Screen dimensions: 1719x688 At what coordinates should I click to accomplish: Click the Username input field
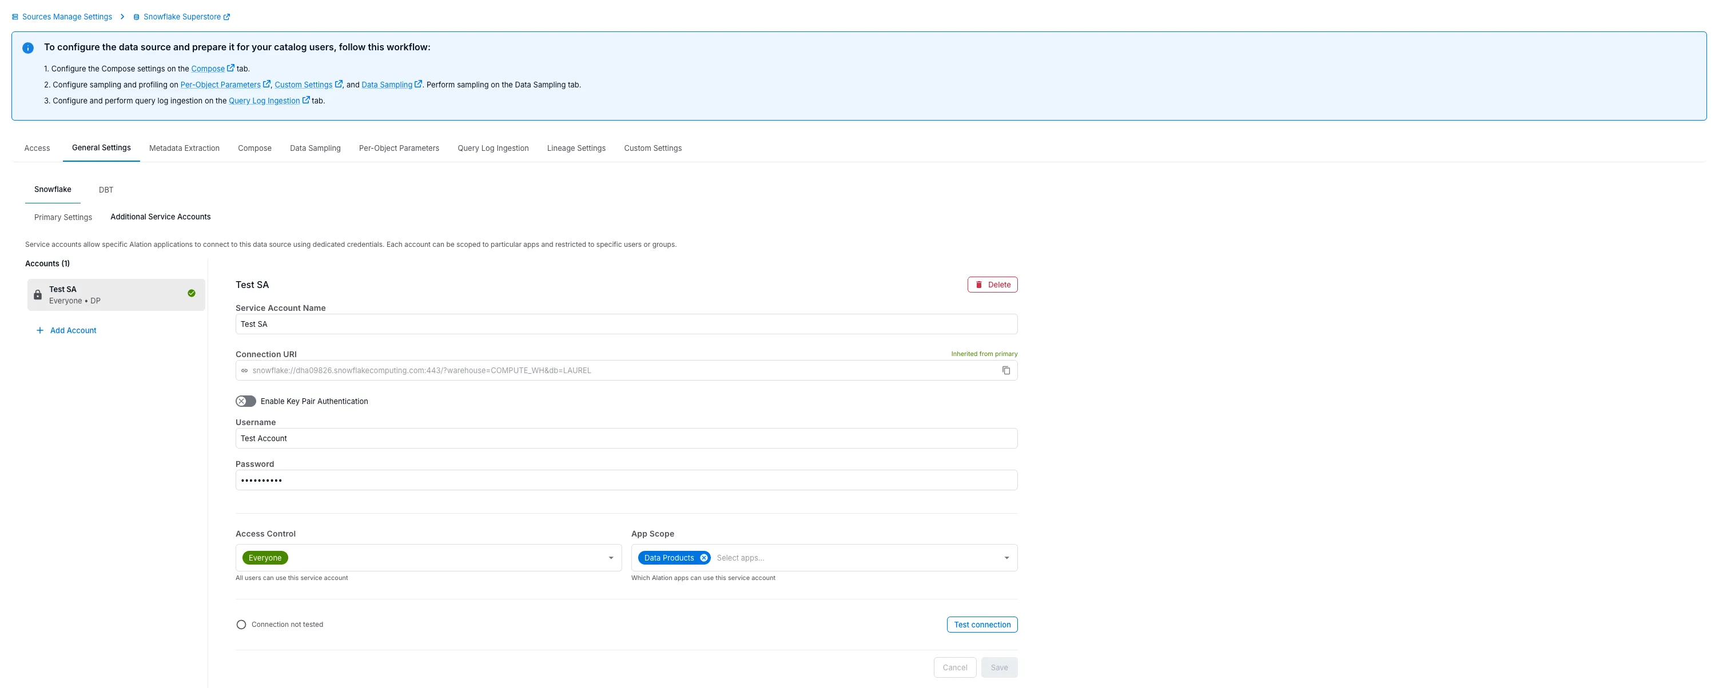[626, 439]
